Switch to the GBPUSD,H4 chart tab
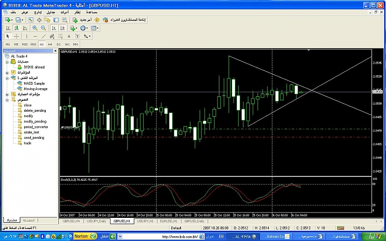Viewport: 386px width, 241px height. (71, 221)
